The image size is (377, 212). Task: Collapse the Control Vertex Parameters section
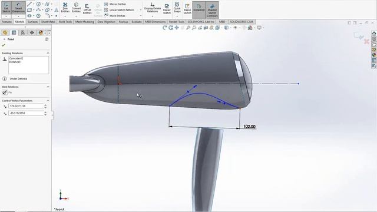coord(48,101)
